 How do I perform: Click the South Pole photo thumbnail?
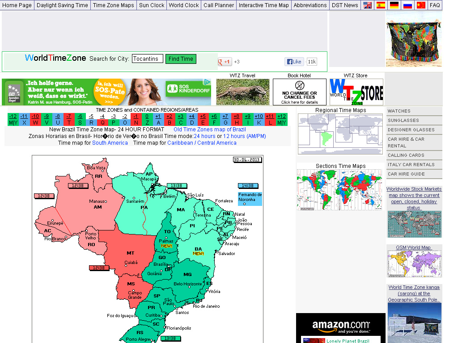pos(415,323)
